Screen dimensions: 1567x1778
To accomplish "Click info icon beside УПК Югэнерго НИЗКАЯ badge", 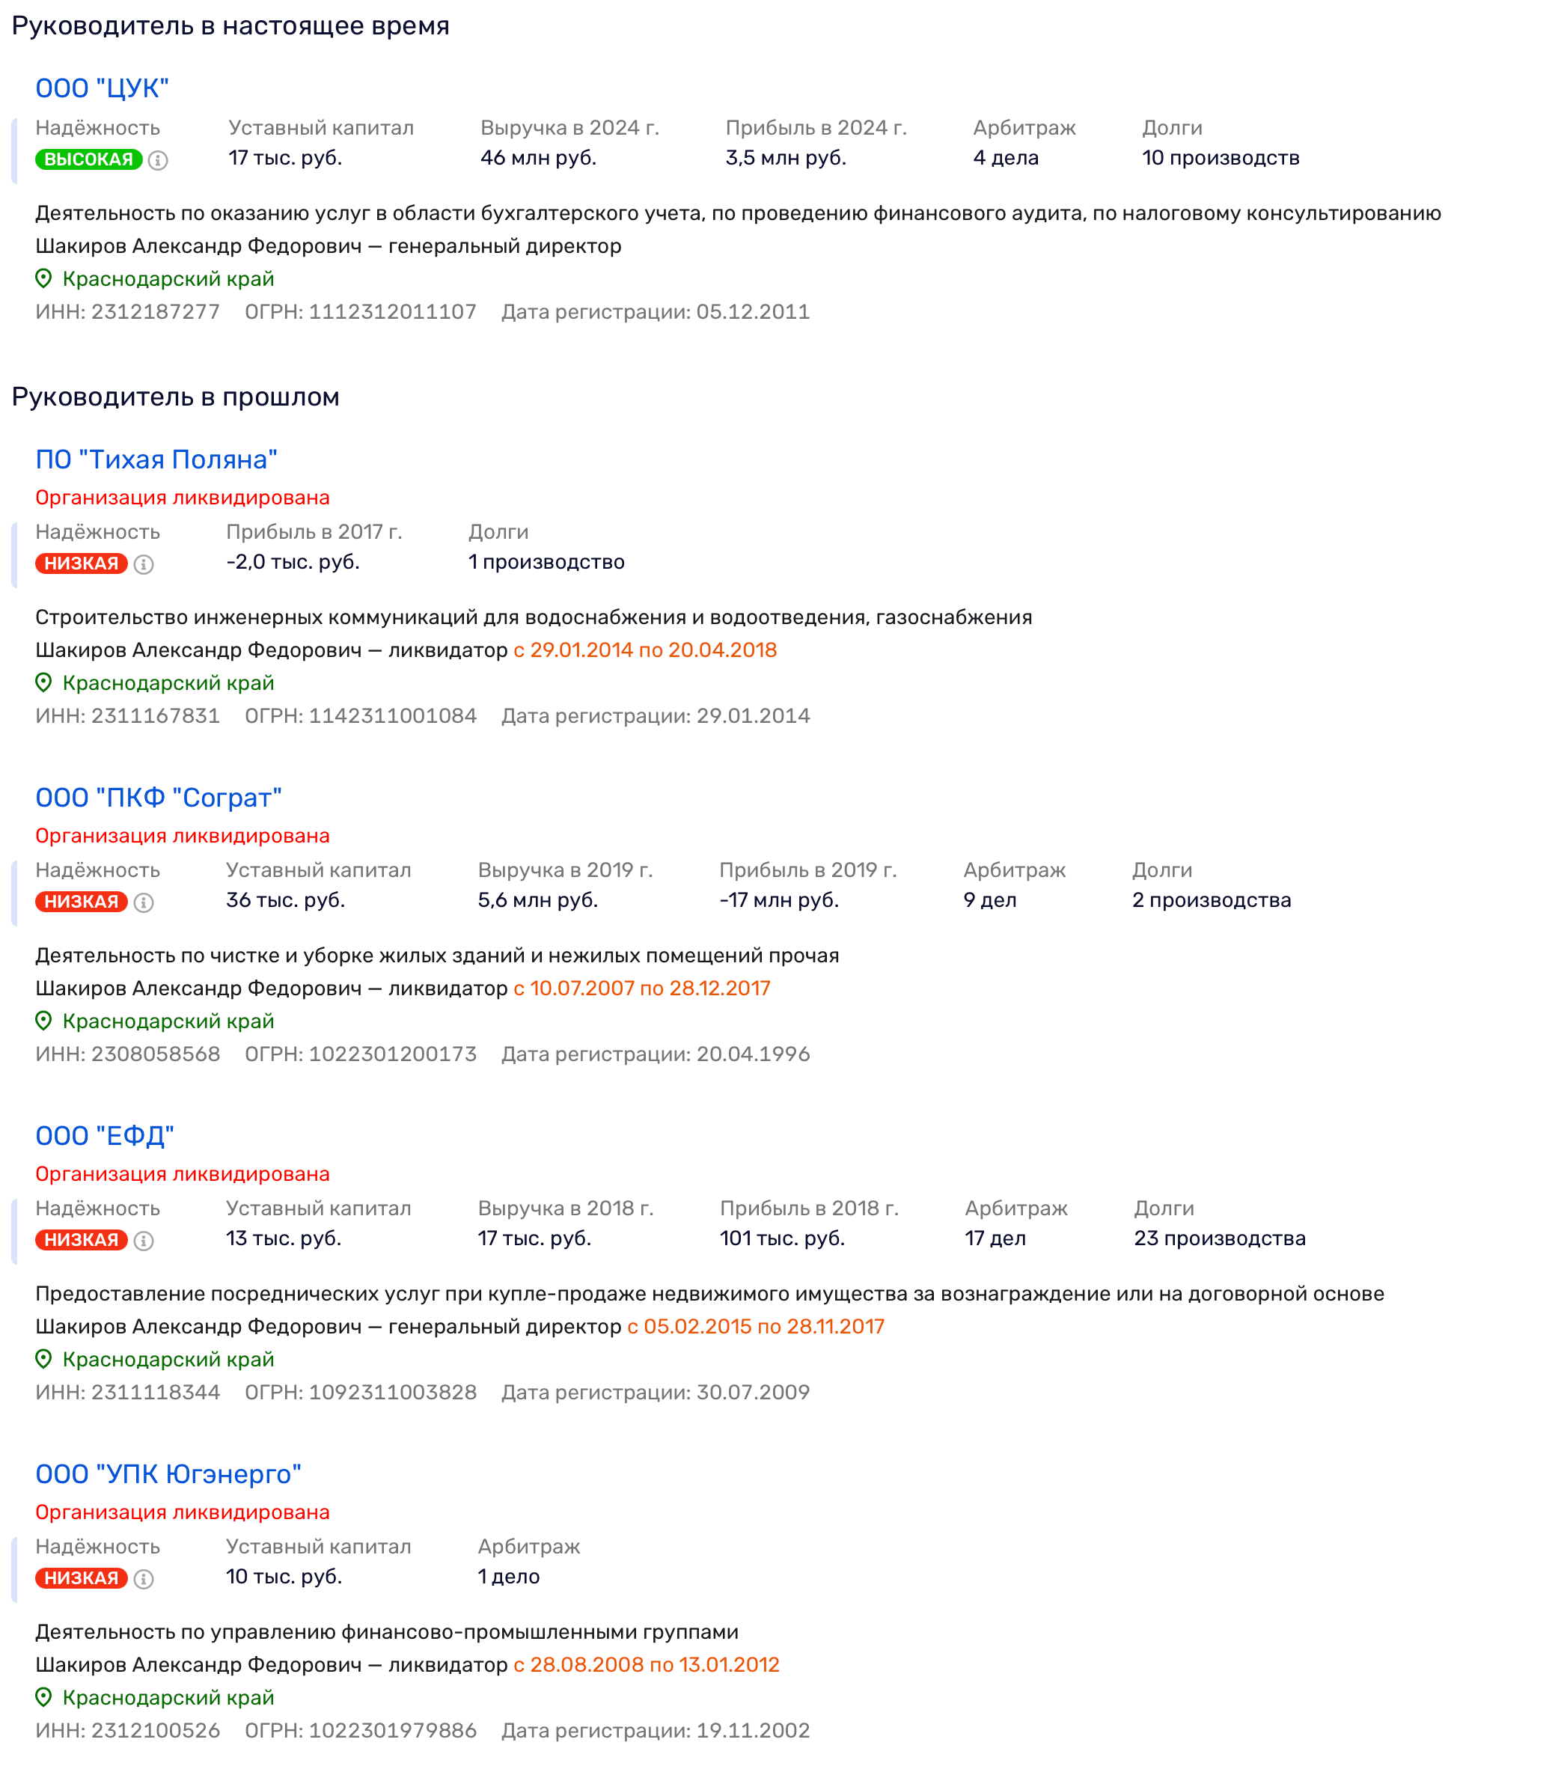I will [144, 1580].
